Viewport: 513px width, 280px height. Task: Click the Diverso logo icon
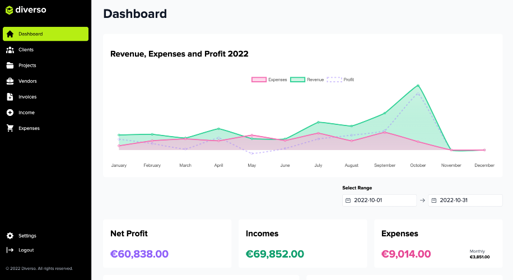coord(10,10)
